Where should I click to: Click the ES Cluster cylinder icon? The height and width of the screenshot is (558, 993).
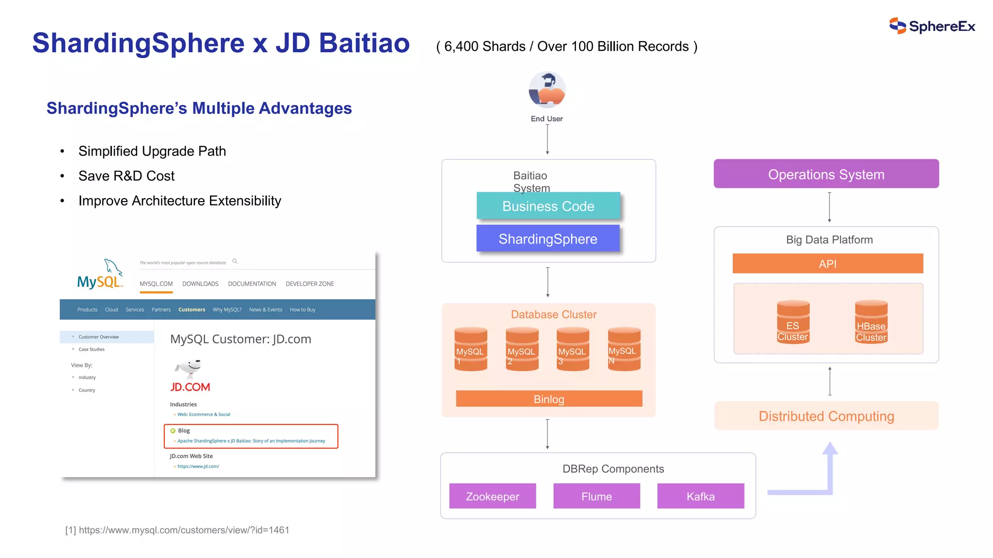[x=793, y=322]
